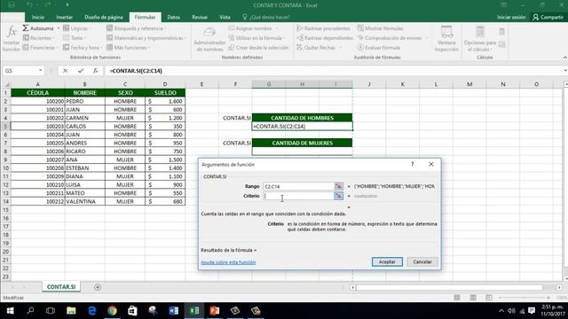Select cell containing VALENTINA
Viewport: 568px width, 319px height.
85,201
